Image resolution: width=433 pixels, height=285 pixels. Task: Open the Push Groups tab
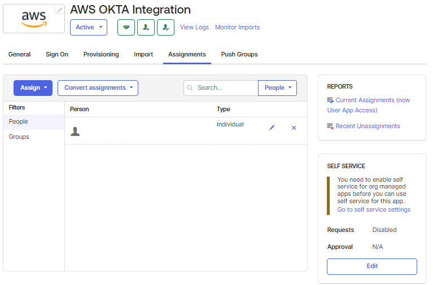[239, 54]
